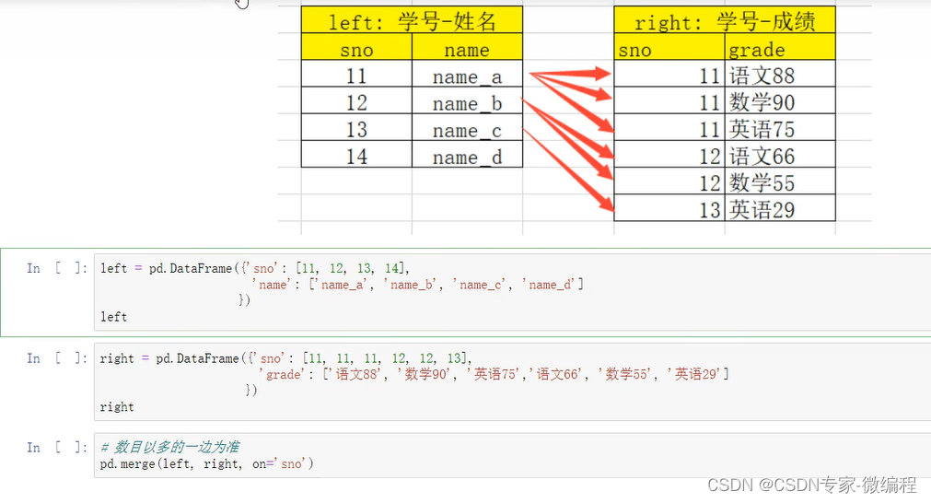The width and height of the screenshot is (931, 503).
Task: Click the final 'right' output line
Action: point(117,407)
